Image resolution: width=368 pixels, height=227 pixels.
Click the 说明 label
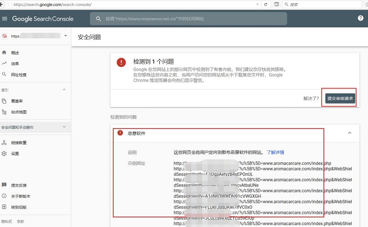[132, 152]
